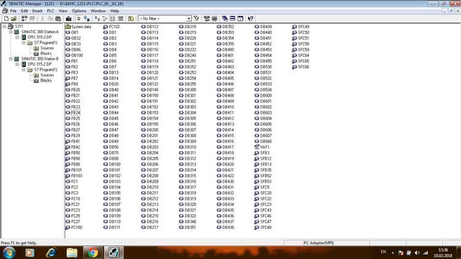Open the Options menu
461x259 pixels.
tap(79, 11)
